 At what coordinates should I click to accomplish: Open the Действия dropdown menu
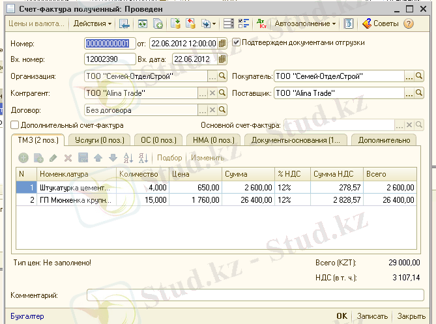(x=92, y=23)
